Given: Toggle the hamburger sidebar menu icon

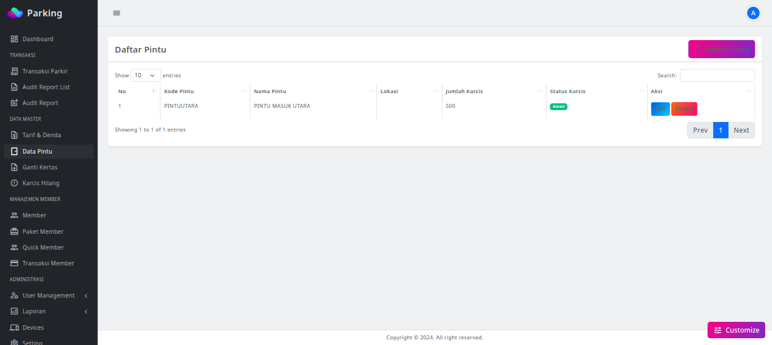Looking at the screenshot, I should tap(116, 13).
